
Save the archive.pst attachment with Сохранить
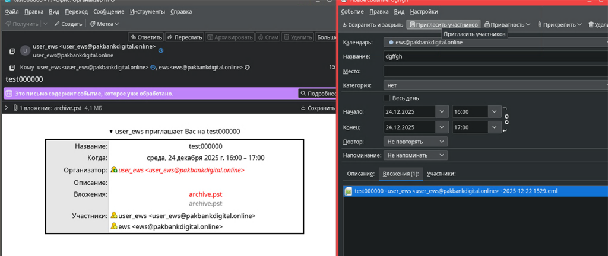(x=319, y=108)
